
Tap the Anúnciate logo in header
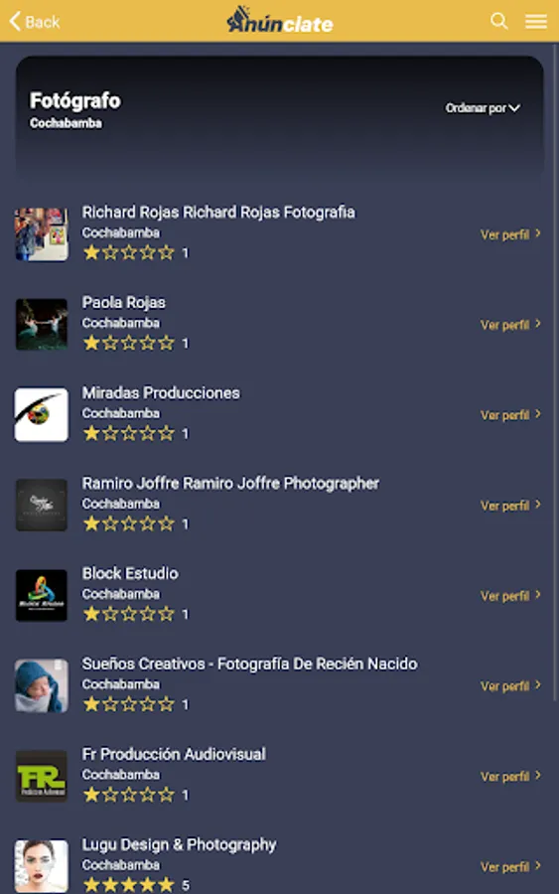280,20
